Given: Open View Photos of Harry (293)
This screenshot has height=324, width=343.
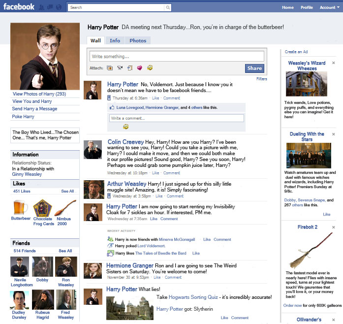Looking at the screenshot, I should coord(39,94).
